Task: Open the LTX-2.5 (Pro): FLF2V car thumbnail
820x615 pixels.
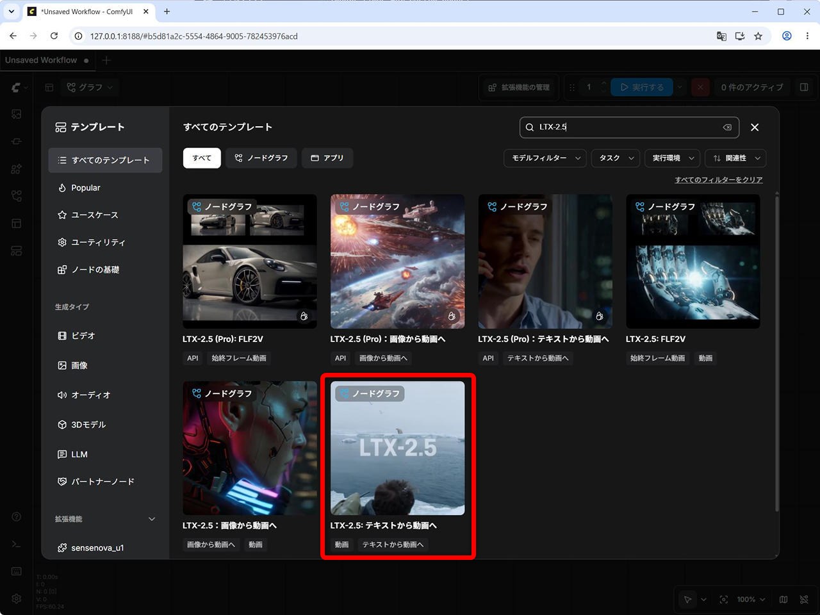Action: tap(250, 261)
